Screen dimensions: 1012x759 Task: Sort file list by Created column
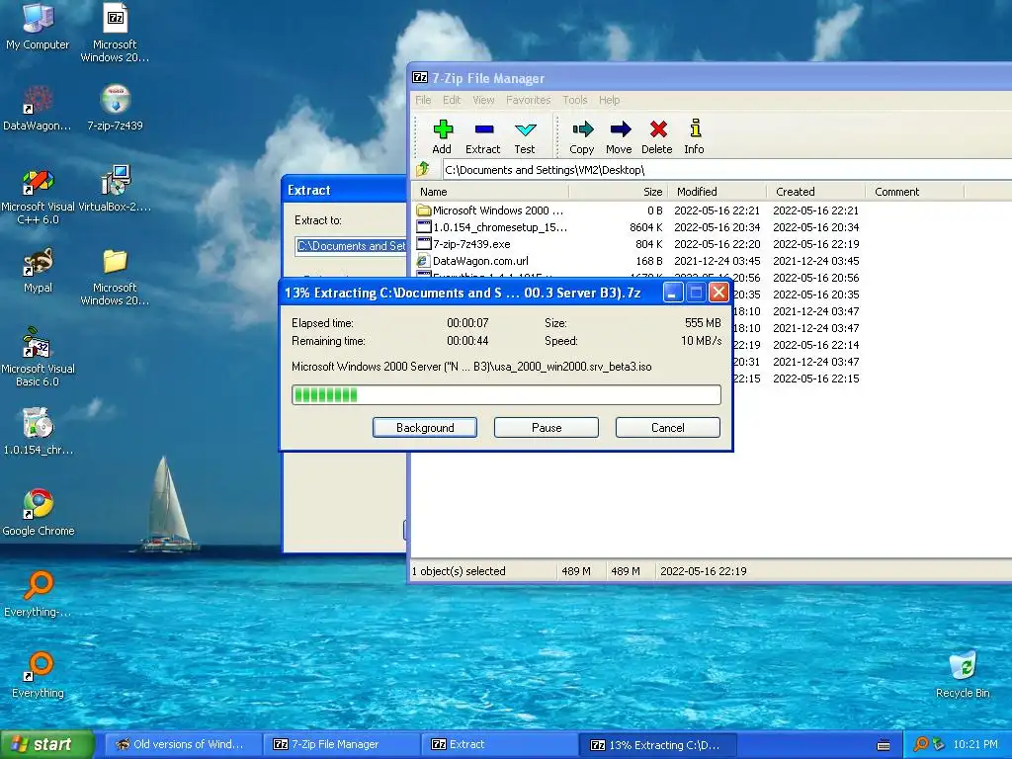(815, 192)
